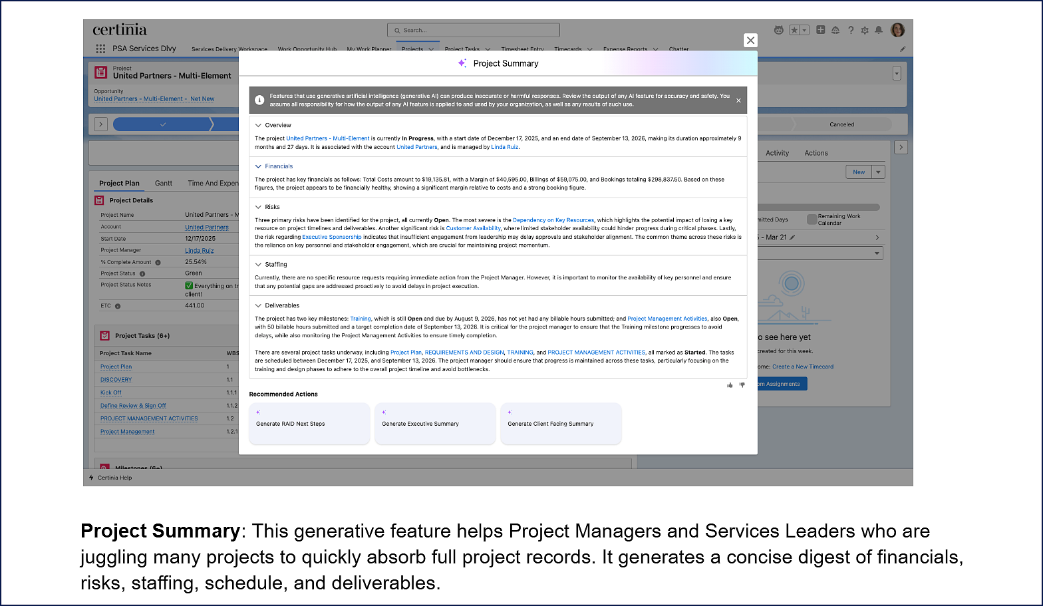This screenshot has height=606, width=1043.
Task: Open the global actions plus icon
Action: (x=821, y=30)
